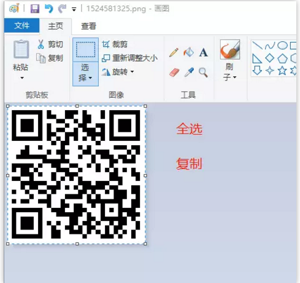Select the Oval shape
Screen dimensions: 300x283
click(x=282, y=46)
